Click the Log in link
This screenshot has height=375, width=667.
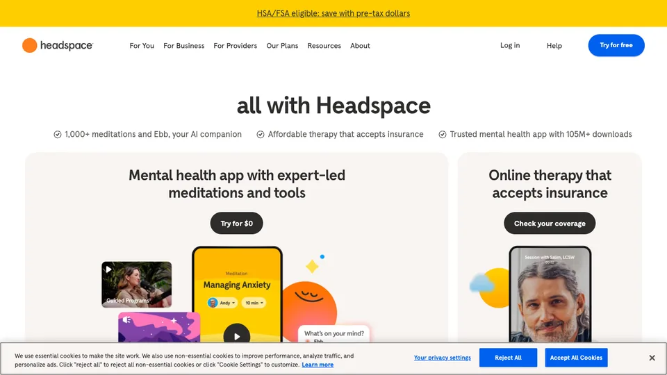(509, 45)
